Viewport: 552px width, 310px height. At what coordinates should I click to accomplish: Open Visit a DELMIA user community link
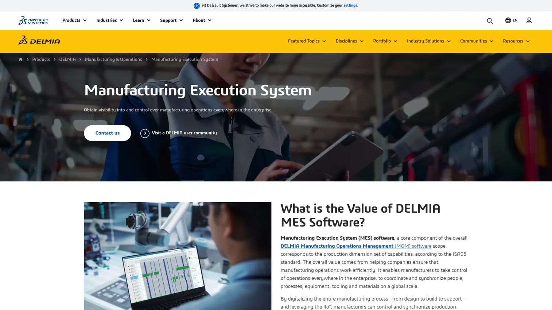point(184,133)
